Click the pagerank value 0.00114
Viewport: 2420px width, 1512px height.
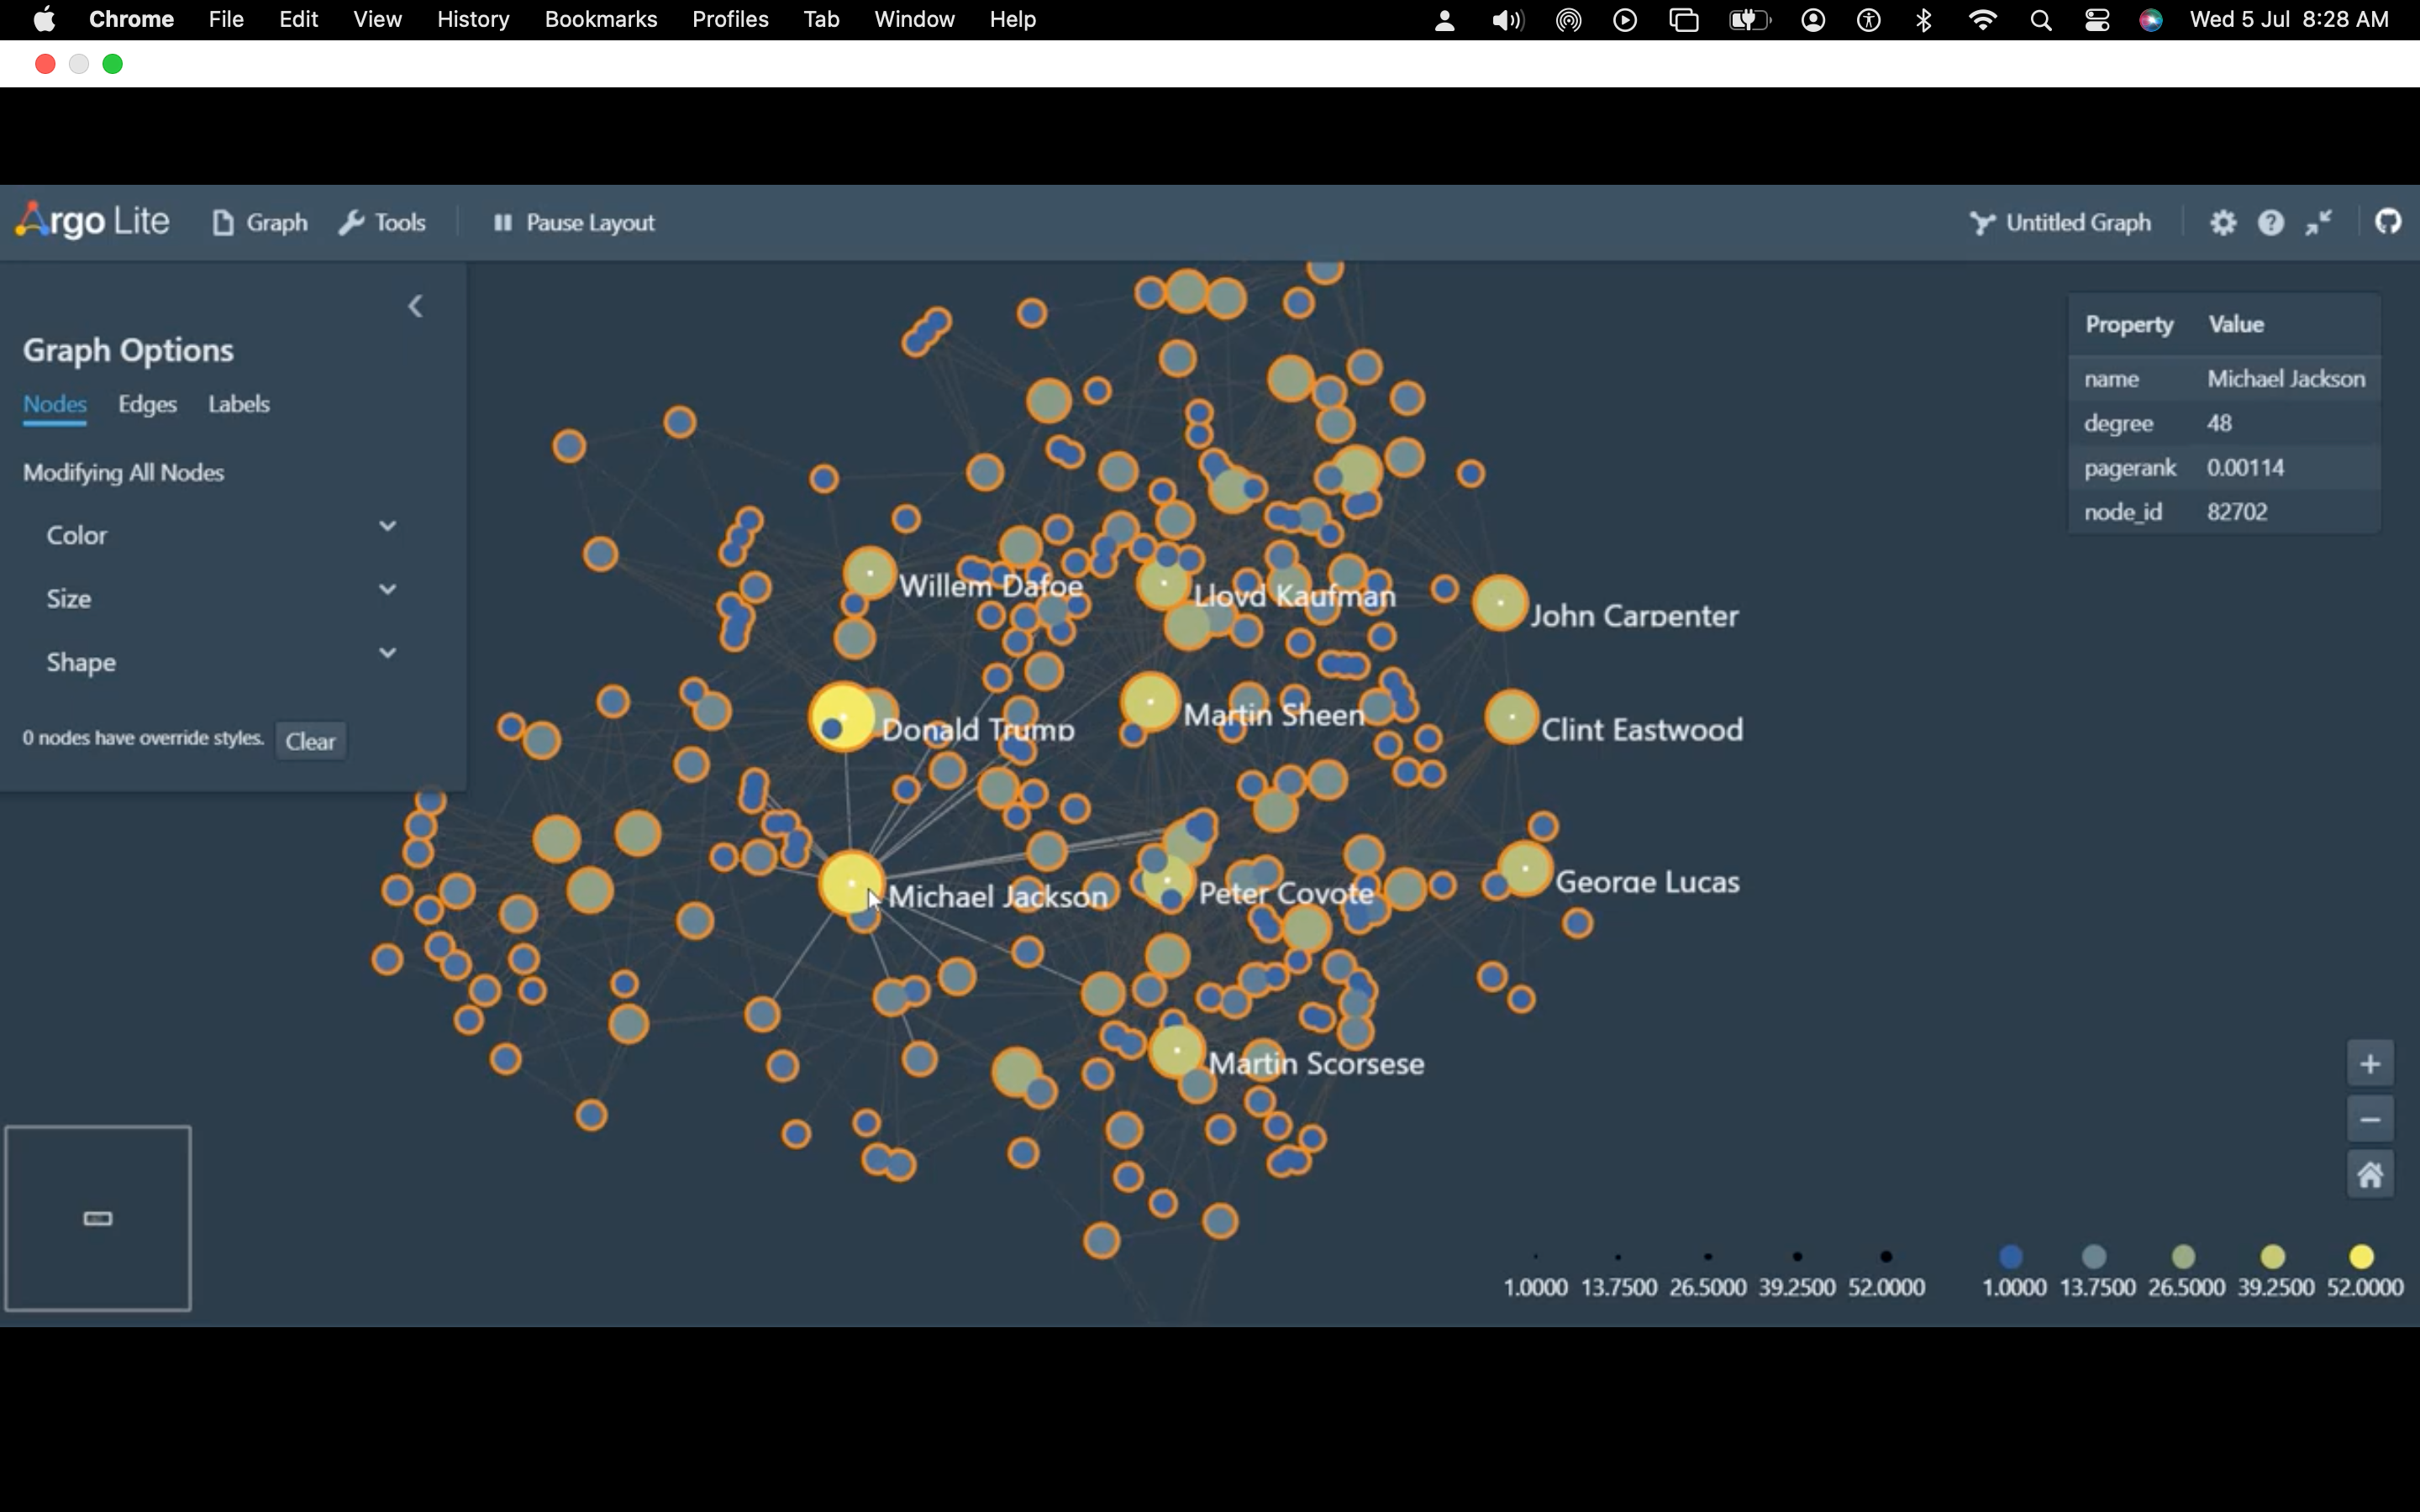(x=2245, y=467)
